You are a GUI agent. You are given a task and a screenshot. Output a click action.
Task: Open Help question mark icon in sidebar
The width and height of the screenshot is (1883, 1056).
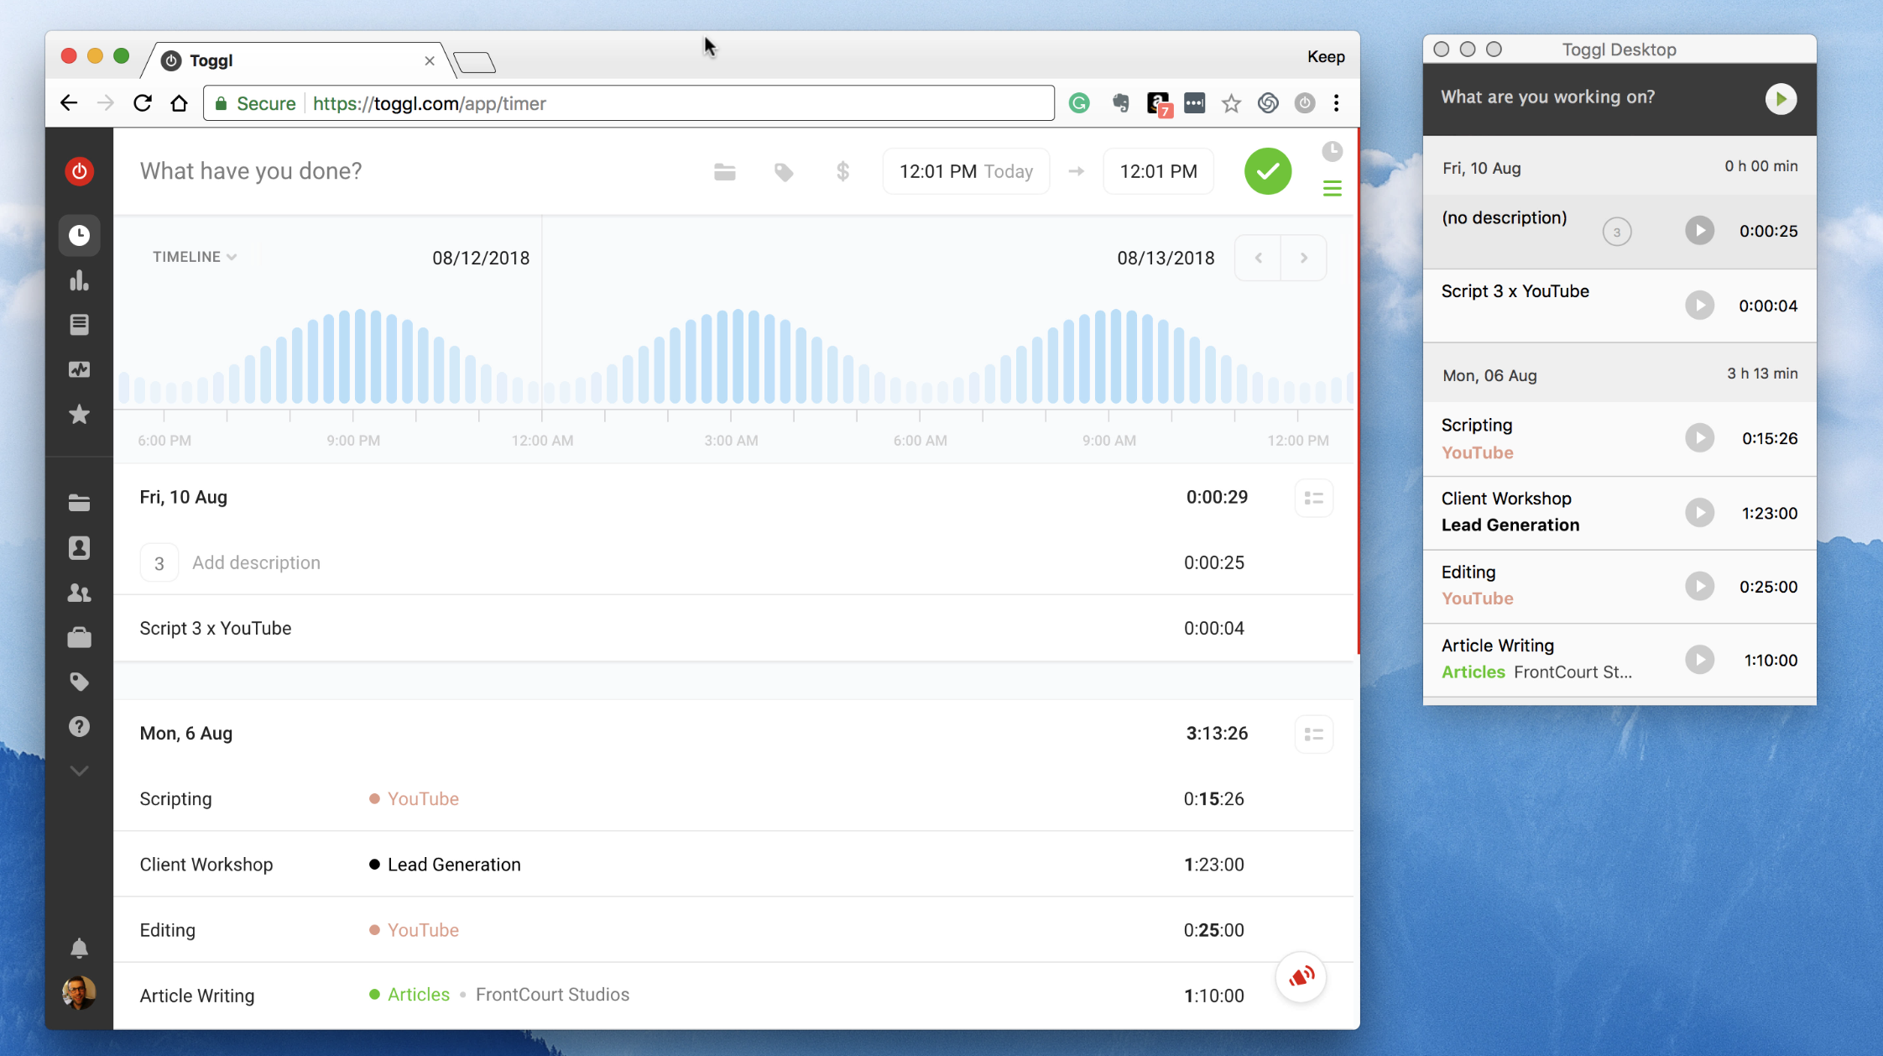pos(80,726)
